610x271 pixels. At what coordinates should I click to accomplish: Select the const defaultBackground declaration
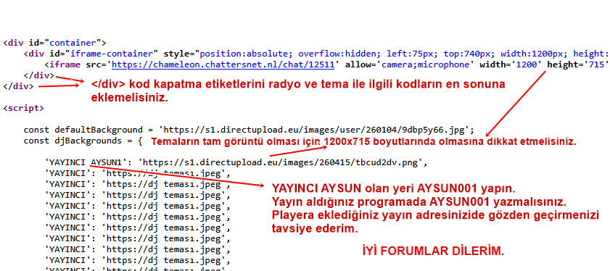point(249,130)
